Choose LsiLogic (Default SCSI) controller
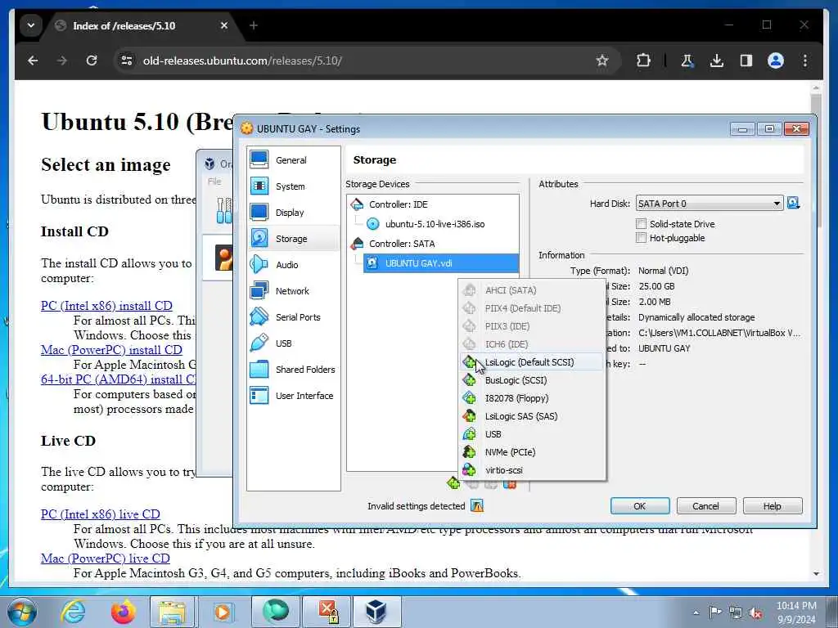Image resolution: width=838 pixels, height=628 pixels. 532,362
